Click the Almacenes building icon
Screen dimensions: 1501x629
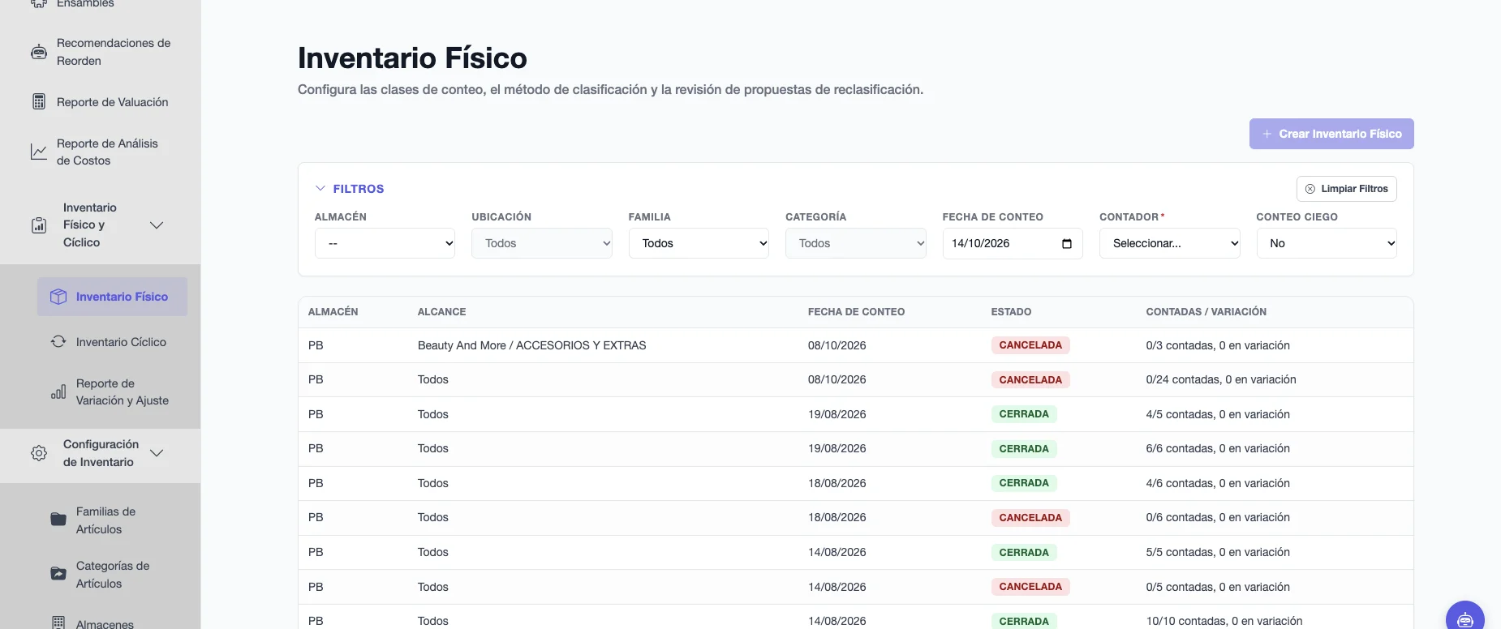point(58,623)
